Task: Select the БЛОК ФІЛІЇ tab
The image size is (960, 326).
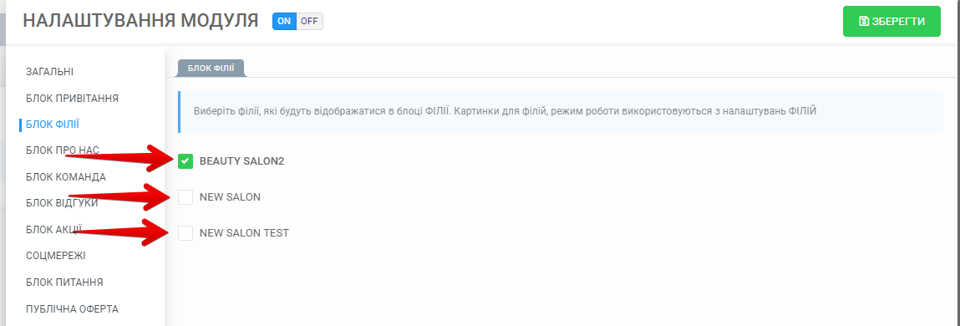Action: point(211,68)
